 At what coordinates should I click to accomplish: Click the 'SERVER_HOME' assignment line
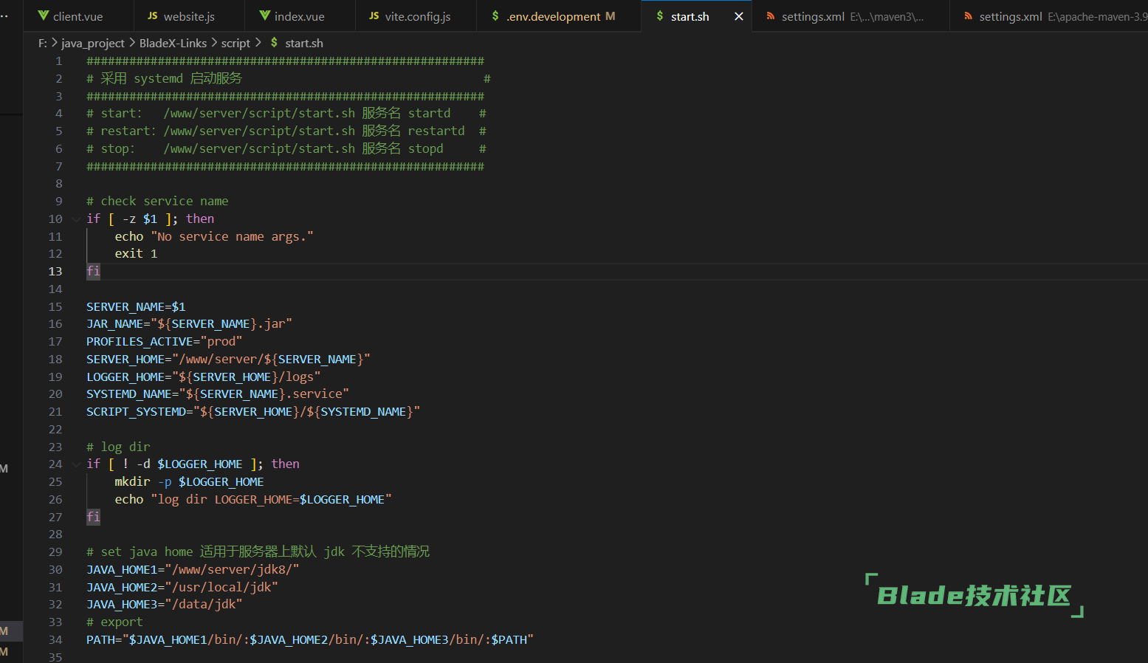point(228,360)
